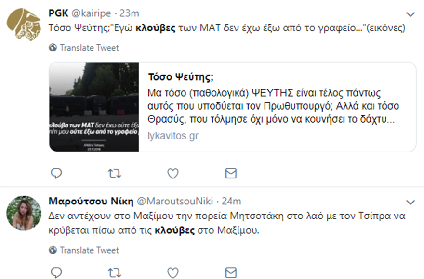Reply to Μαρούτσου Νίκη's tweet
The height and width of the screenshot is (279, 424).
coord(57,273)
